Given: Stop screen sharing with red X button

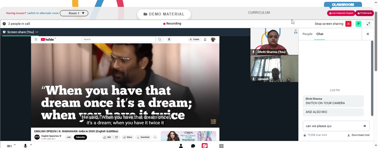Looking at the screenshot, I should tap(348, 24).
